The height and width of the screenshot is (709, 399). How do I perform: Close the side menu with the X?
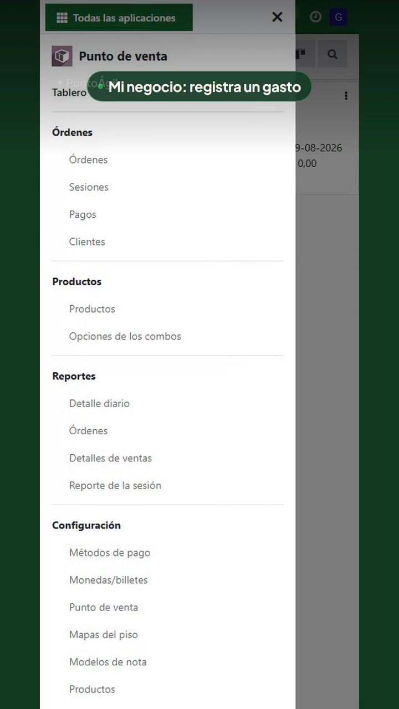click(277, 17)
